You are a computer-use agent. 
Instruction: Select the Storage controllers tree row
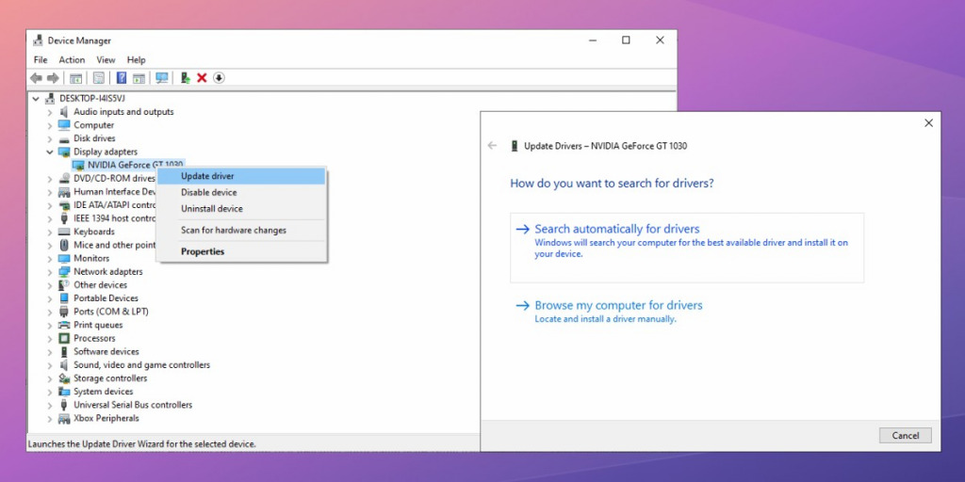pos(110,378)
